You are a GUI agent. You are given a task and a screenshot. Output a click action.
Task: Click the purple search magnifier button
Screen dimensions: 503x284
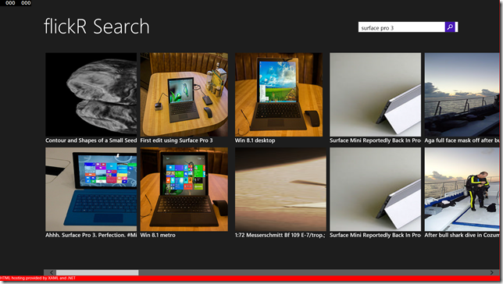point(450,27)
